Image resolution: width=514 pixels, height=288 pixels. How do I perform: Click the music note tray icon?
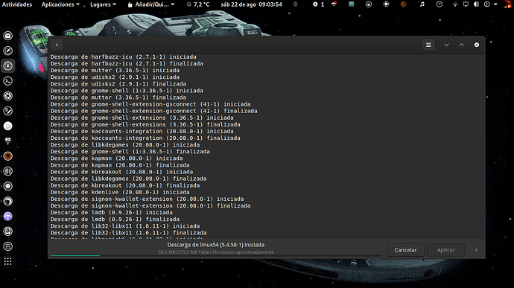click(x=422, y=4)
